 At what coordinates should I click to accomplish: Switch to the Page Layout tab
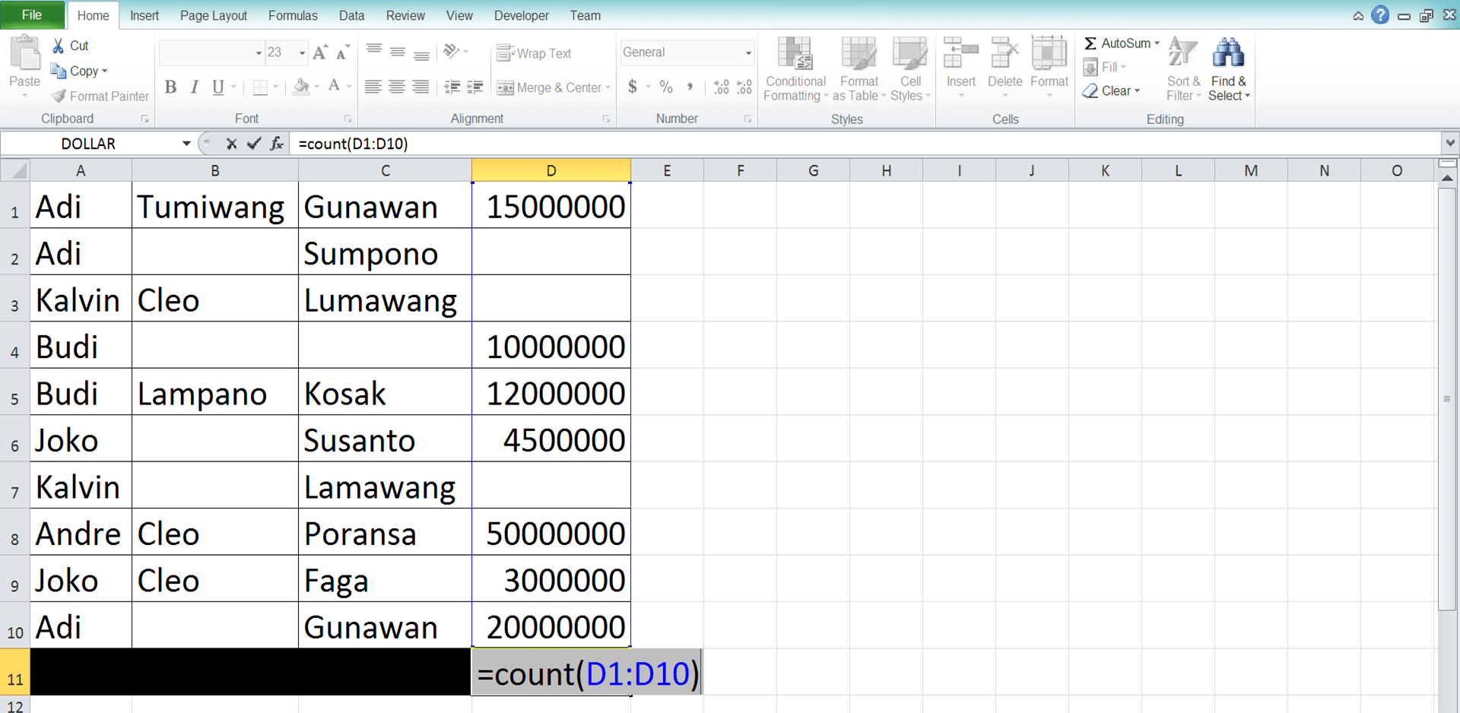point(213,15)
